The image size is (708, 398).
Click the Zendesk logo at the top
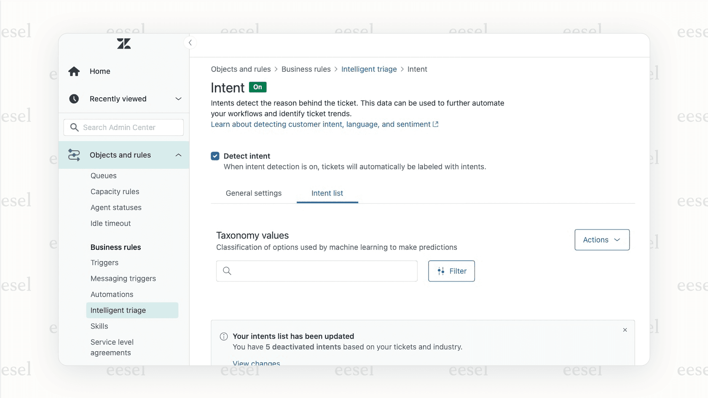coord(123,43)
